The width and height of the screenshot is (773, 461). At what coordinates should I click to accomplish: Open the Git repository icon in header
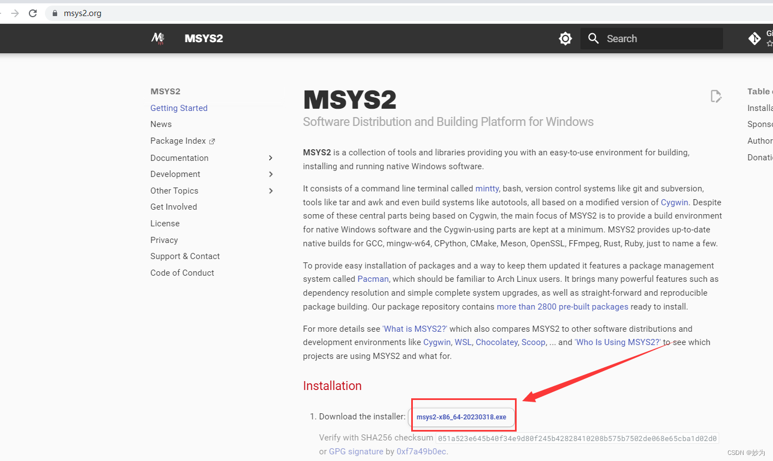[755, 38]
